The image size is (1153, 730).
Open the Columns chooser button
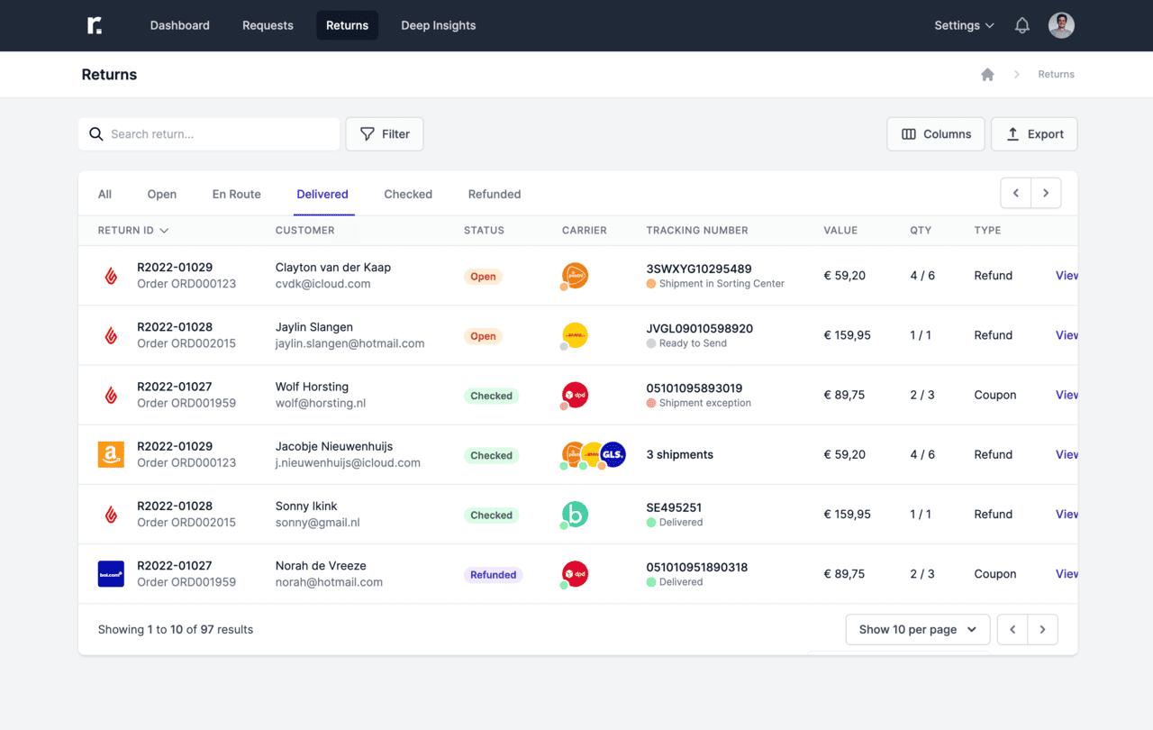[x=936, y=134]
